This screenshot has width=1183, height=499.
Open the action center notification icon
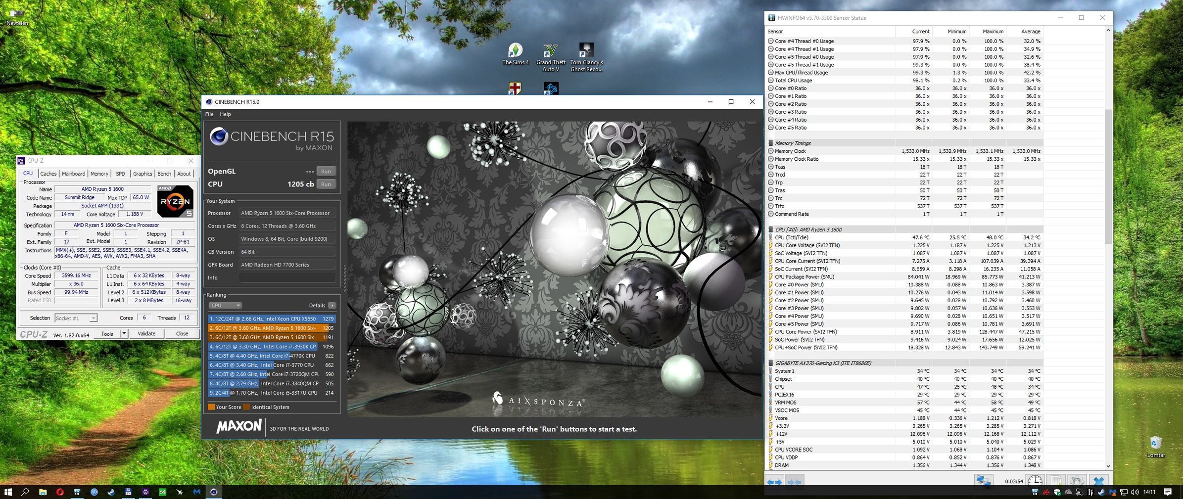[1168, 492]
